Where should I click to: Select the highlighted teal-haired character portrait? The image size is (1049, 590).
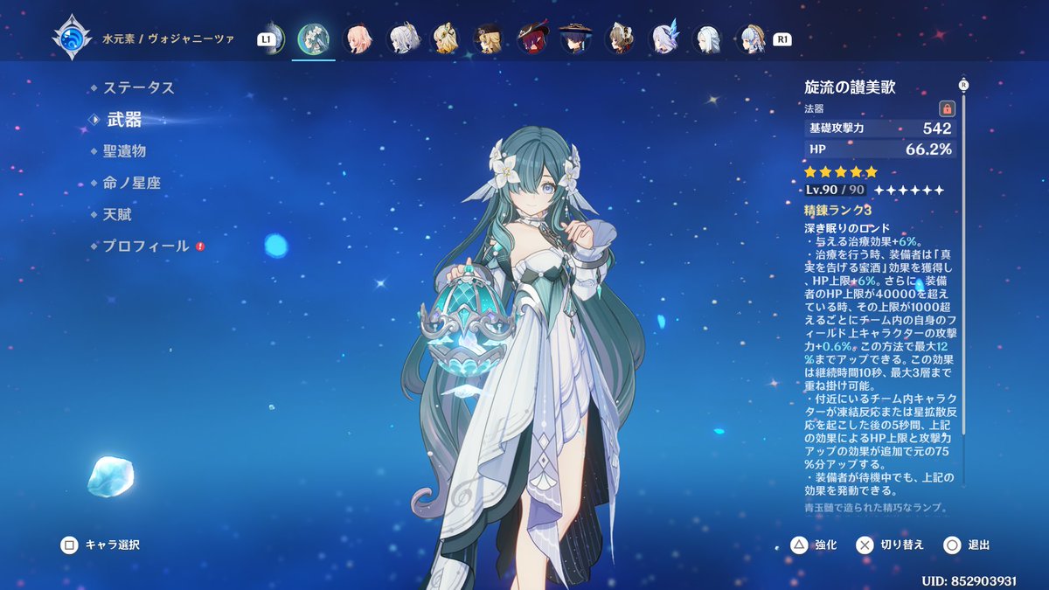[313, 38]
